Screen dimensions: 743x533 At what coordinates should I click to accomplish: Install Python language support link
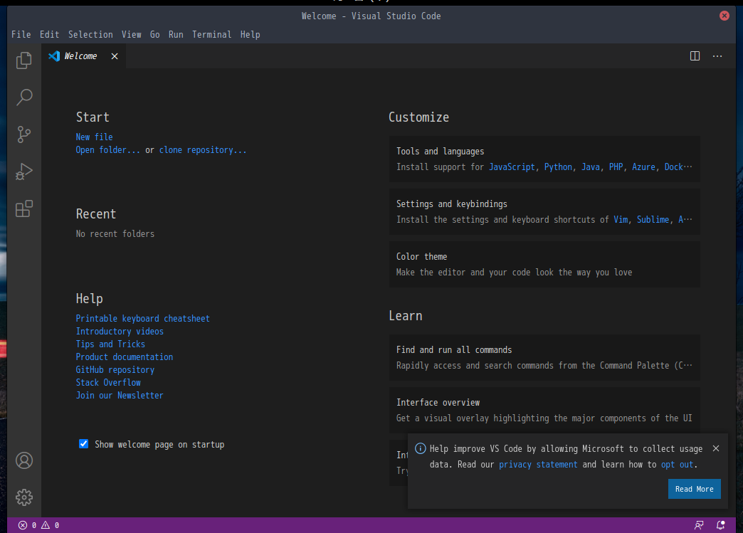point(558,167)
